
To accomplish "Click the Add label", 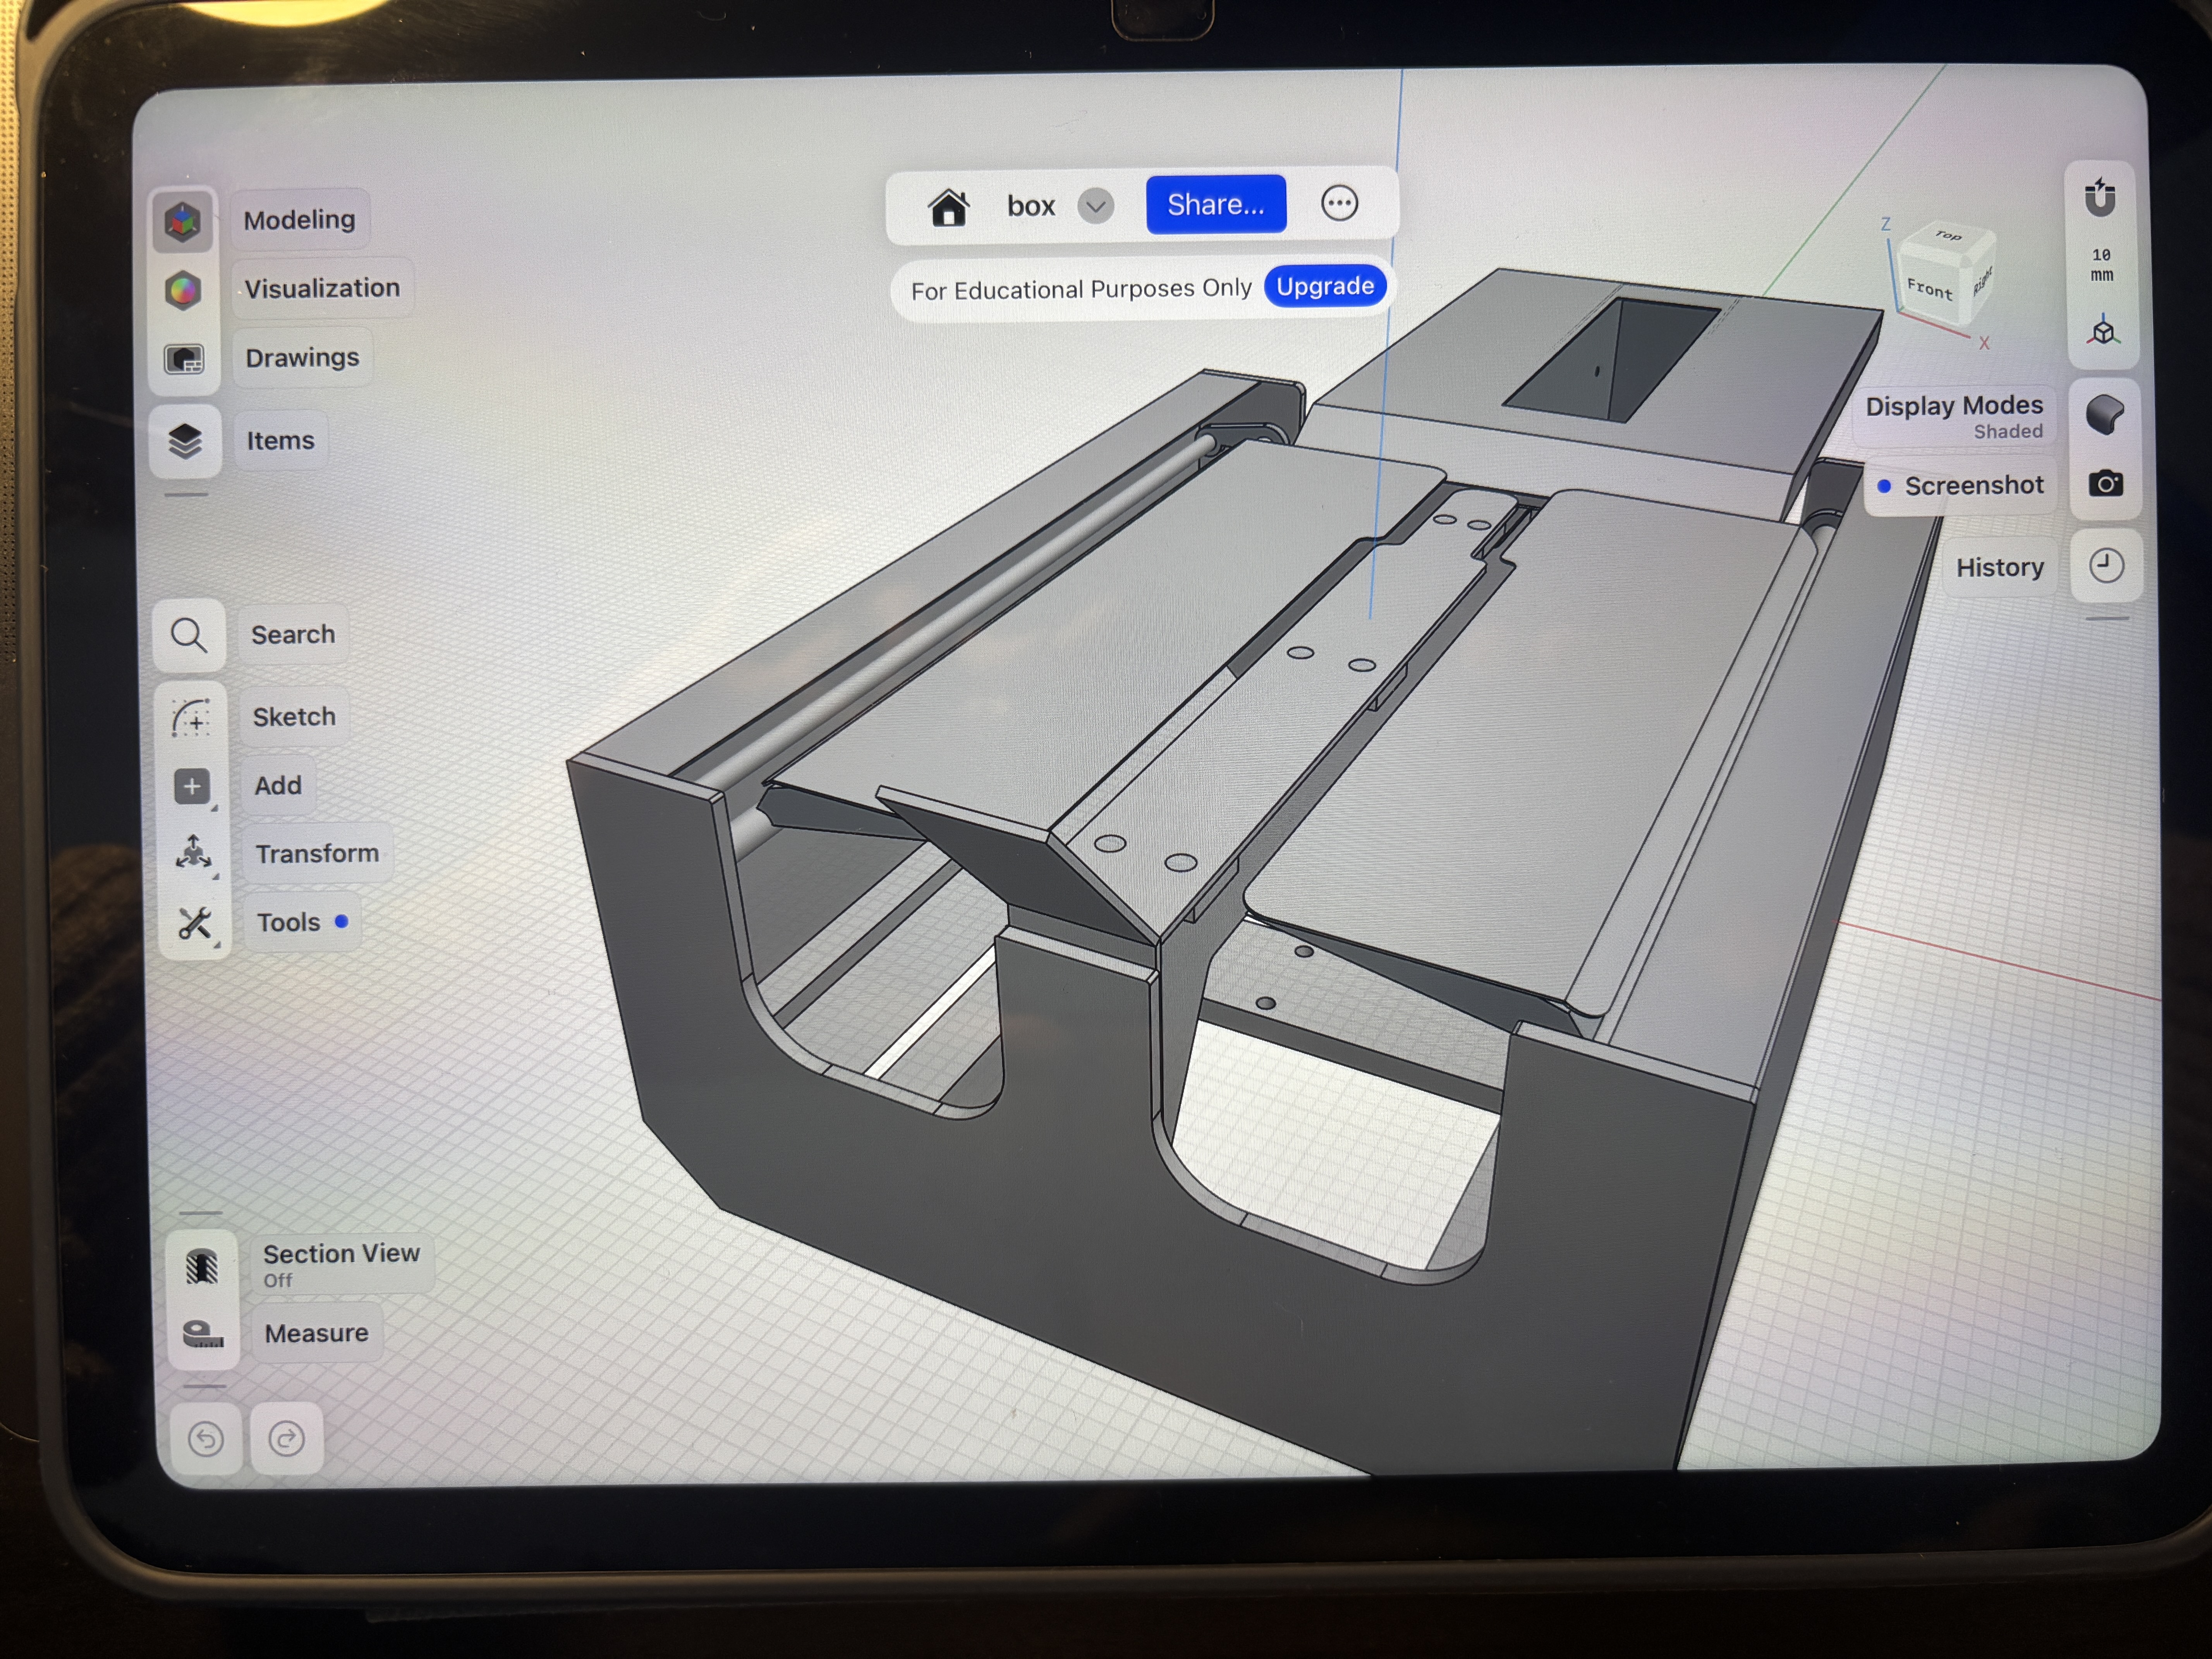I will [278, 786].
